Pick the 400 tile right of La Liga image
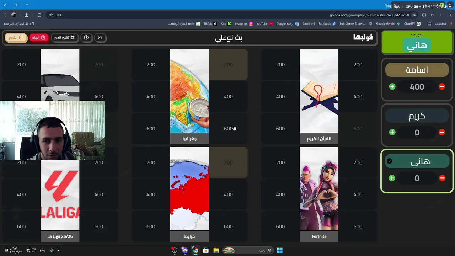 [x=99, y=194]
